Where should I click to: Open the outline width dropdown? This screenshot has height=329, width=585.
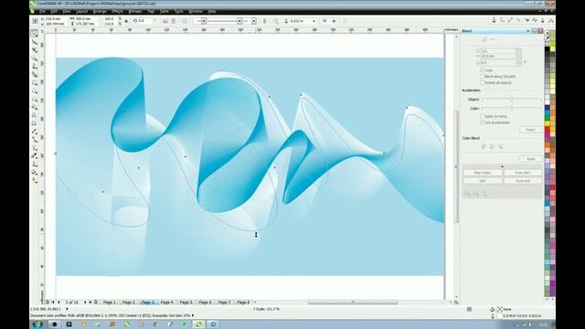point(314,21)
